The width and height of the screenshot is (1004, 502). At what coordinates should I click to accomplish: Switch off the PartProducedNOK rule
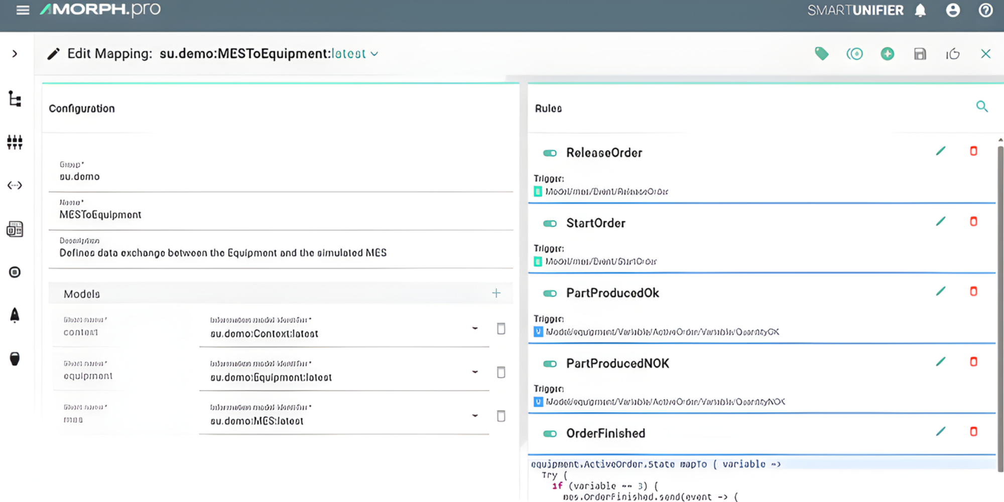point(550,363)
